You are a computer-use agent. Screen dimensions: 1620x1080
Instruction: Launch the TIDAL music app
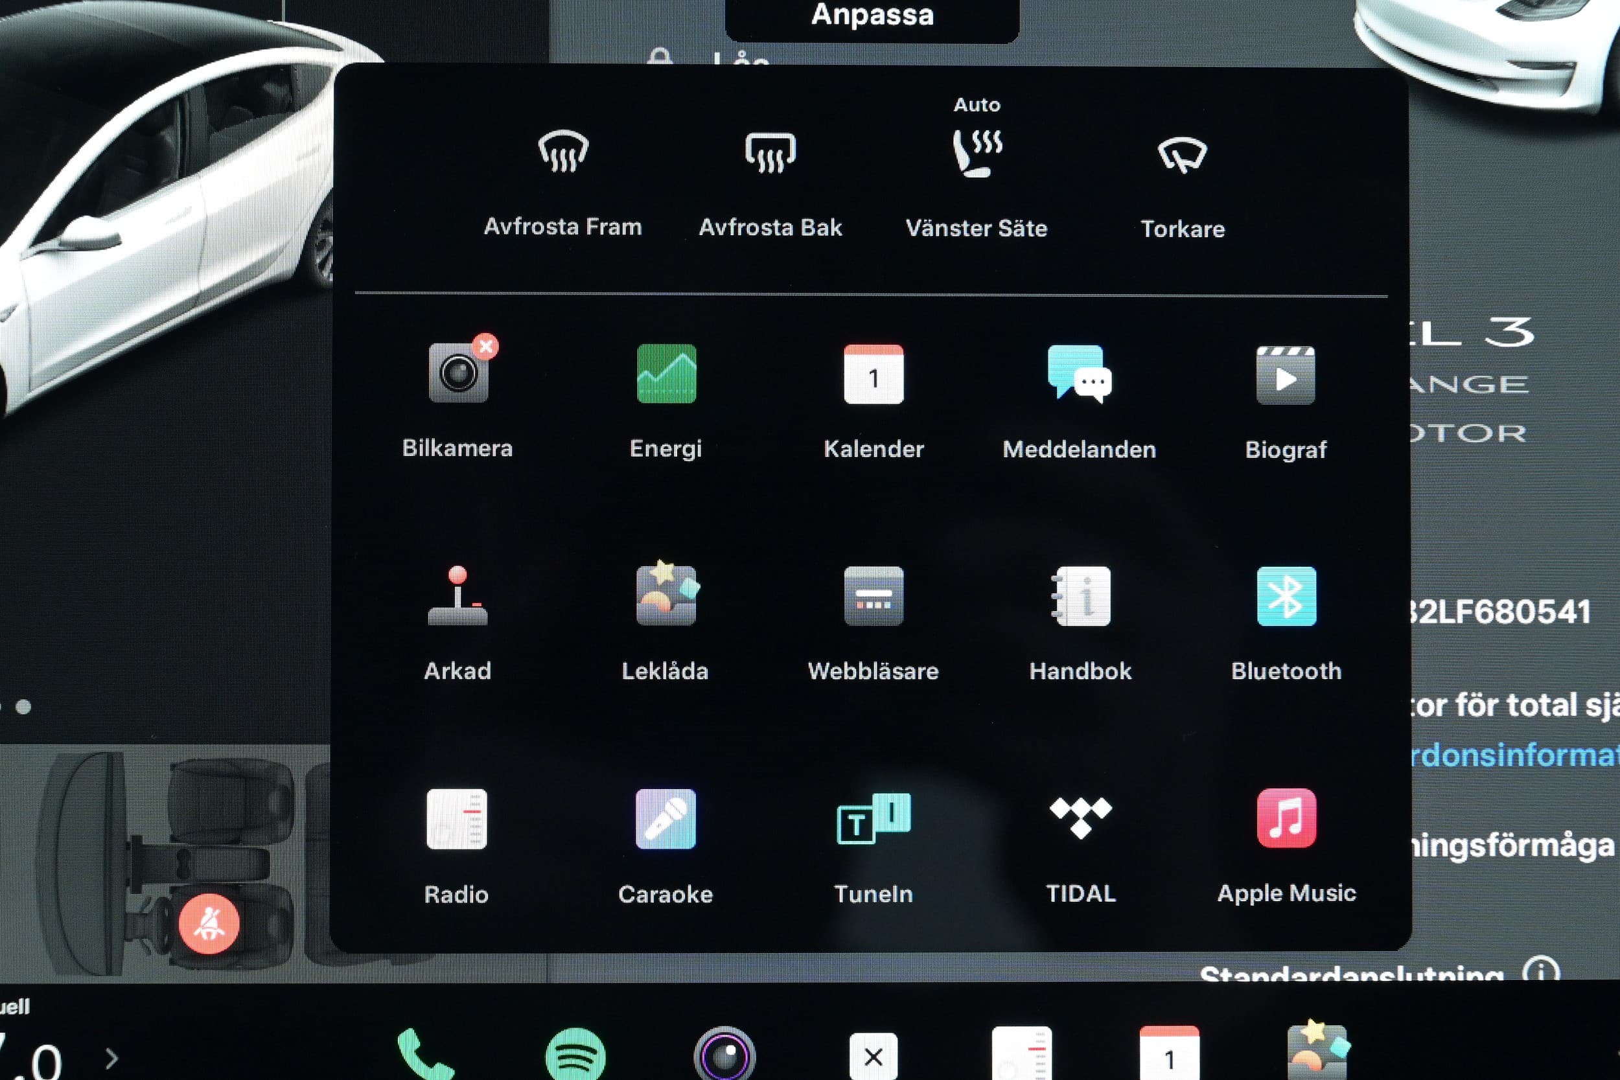[x=1080, y=819]
